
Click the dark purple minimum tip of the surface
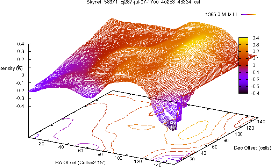coord(173,128)
